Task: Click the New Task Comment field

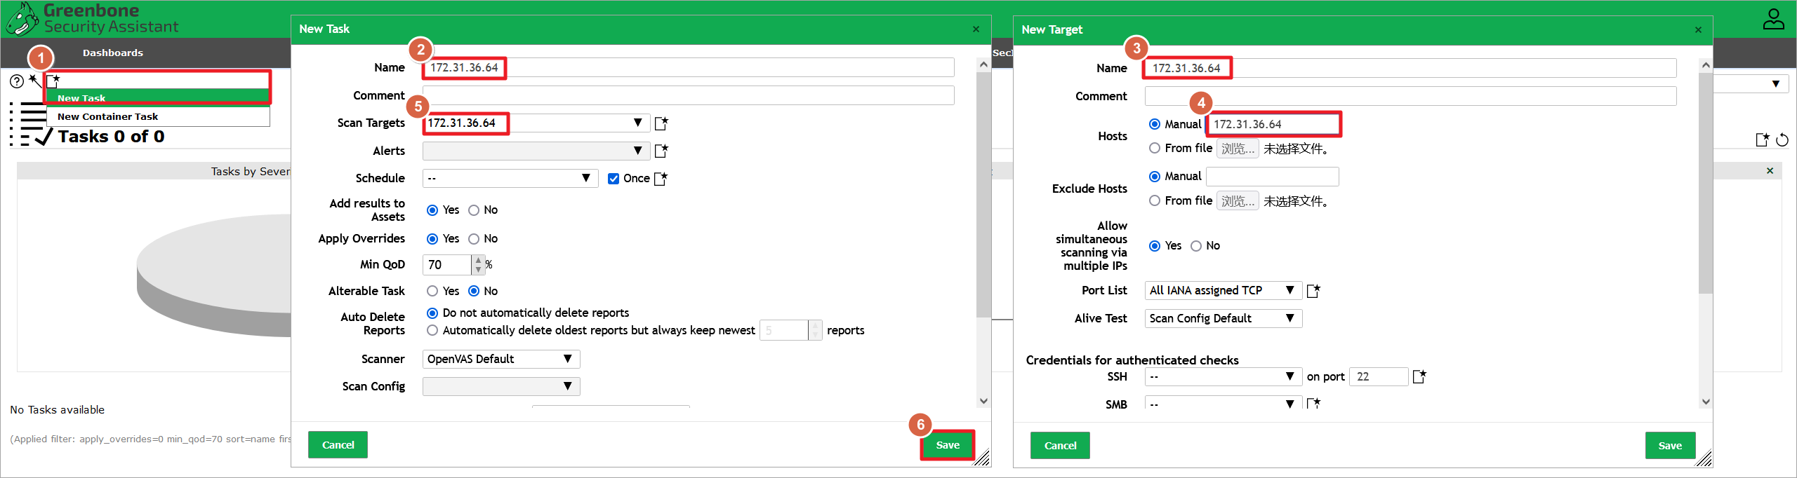Action: 688,95
